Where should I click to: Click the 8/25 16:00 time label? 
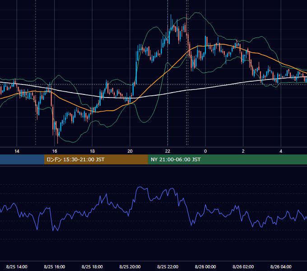coord(55,266)
